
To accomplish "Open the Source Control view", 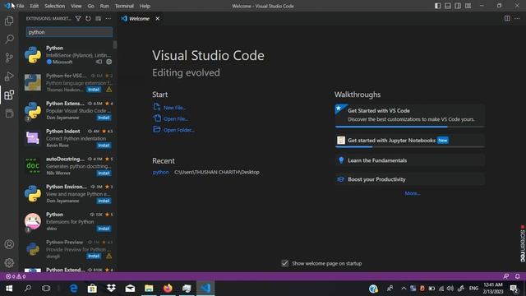I will coord(9,58).
